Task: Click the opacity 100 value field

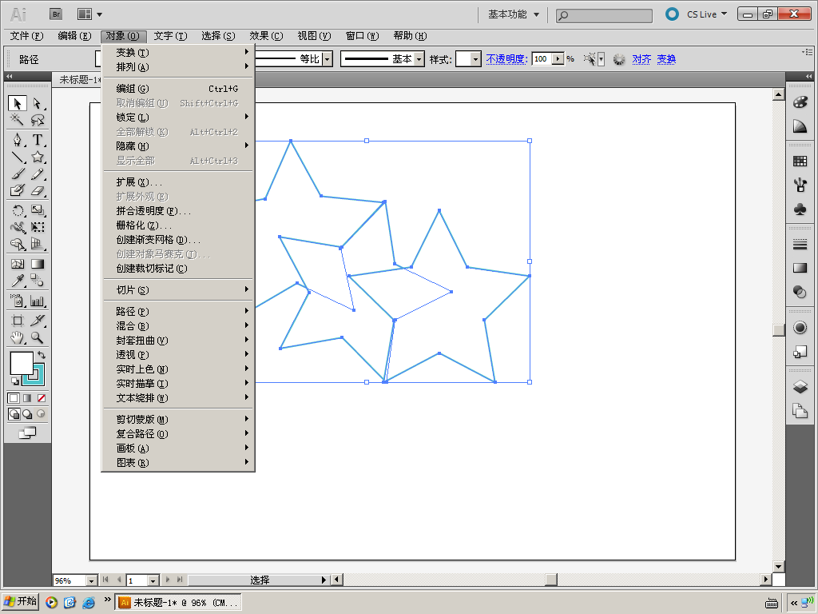Action: click(542, 59)
